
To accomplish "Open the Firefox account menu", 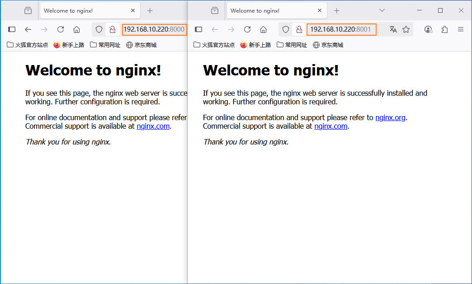I will tap(428, 29).
